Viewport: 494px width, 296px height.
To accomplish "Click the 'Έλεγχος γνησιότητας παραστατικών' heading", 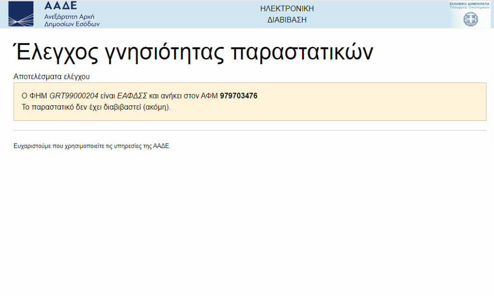I will click(193, 52).
